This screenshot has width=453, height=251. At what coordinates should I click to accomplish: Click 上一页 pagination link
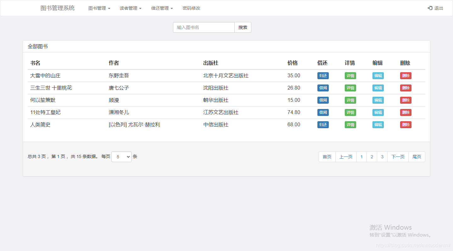[346, 157]
